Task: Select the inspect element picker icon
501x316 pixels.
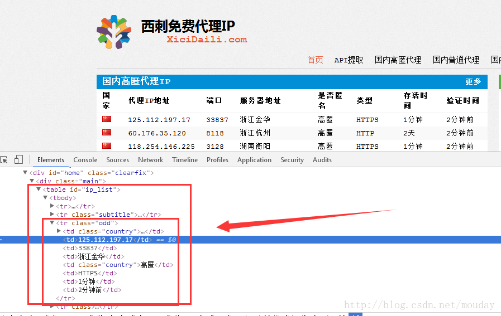Action: click(4, 160)
